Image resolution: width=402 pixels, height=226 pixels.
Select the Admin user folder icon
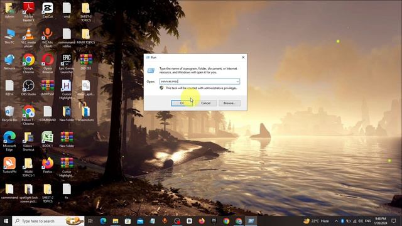[x=9, y=10]
